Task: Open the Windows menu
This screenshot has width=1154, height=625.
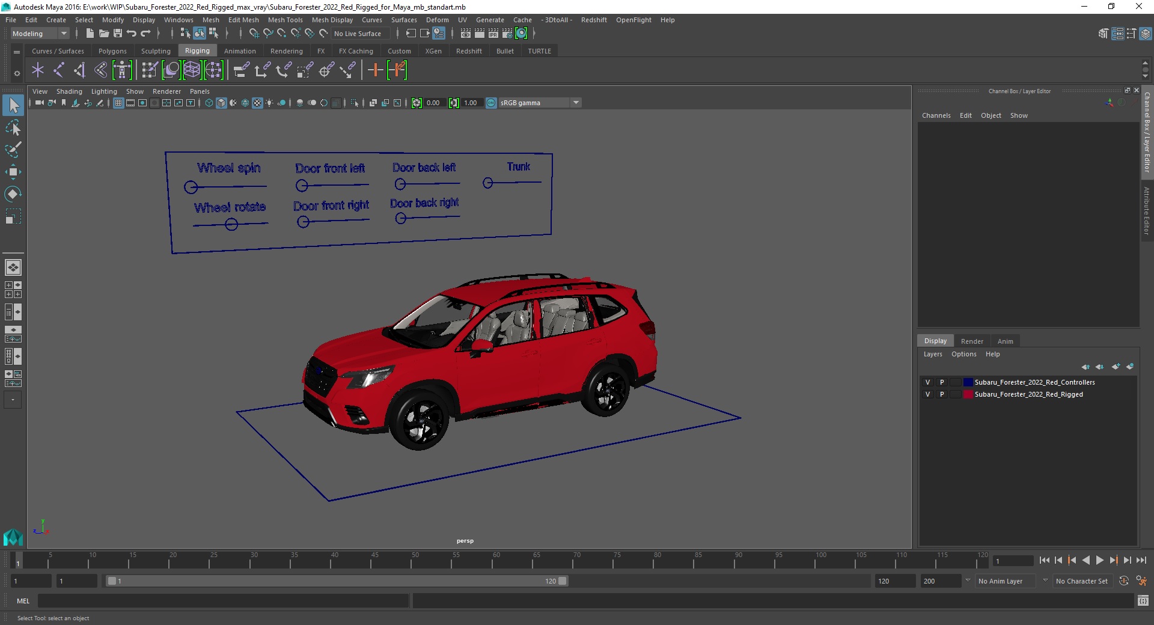Action: tap(179, 20)
